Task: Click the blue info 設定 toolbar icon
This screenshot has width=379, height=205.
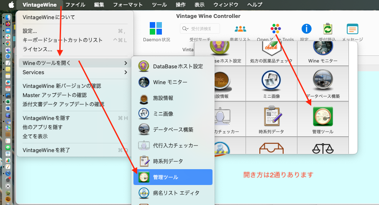Action: pyautogui.click(x=306, y=29)
